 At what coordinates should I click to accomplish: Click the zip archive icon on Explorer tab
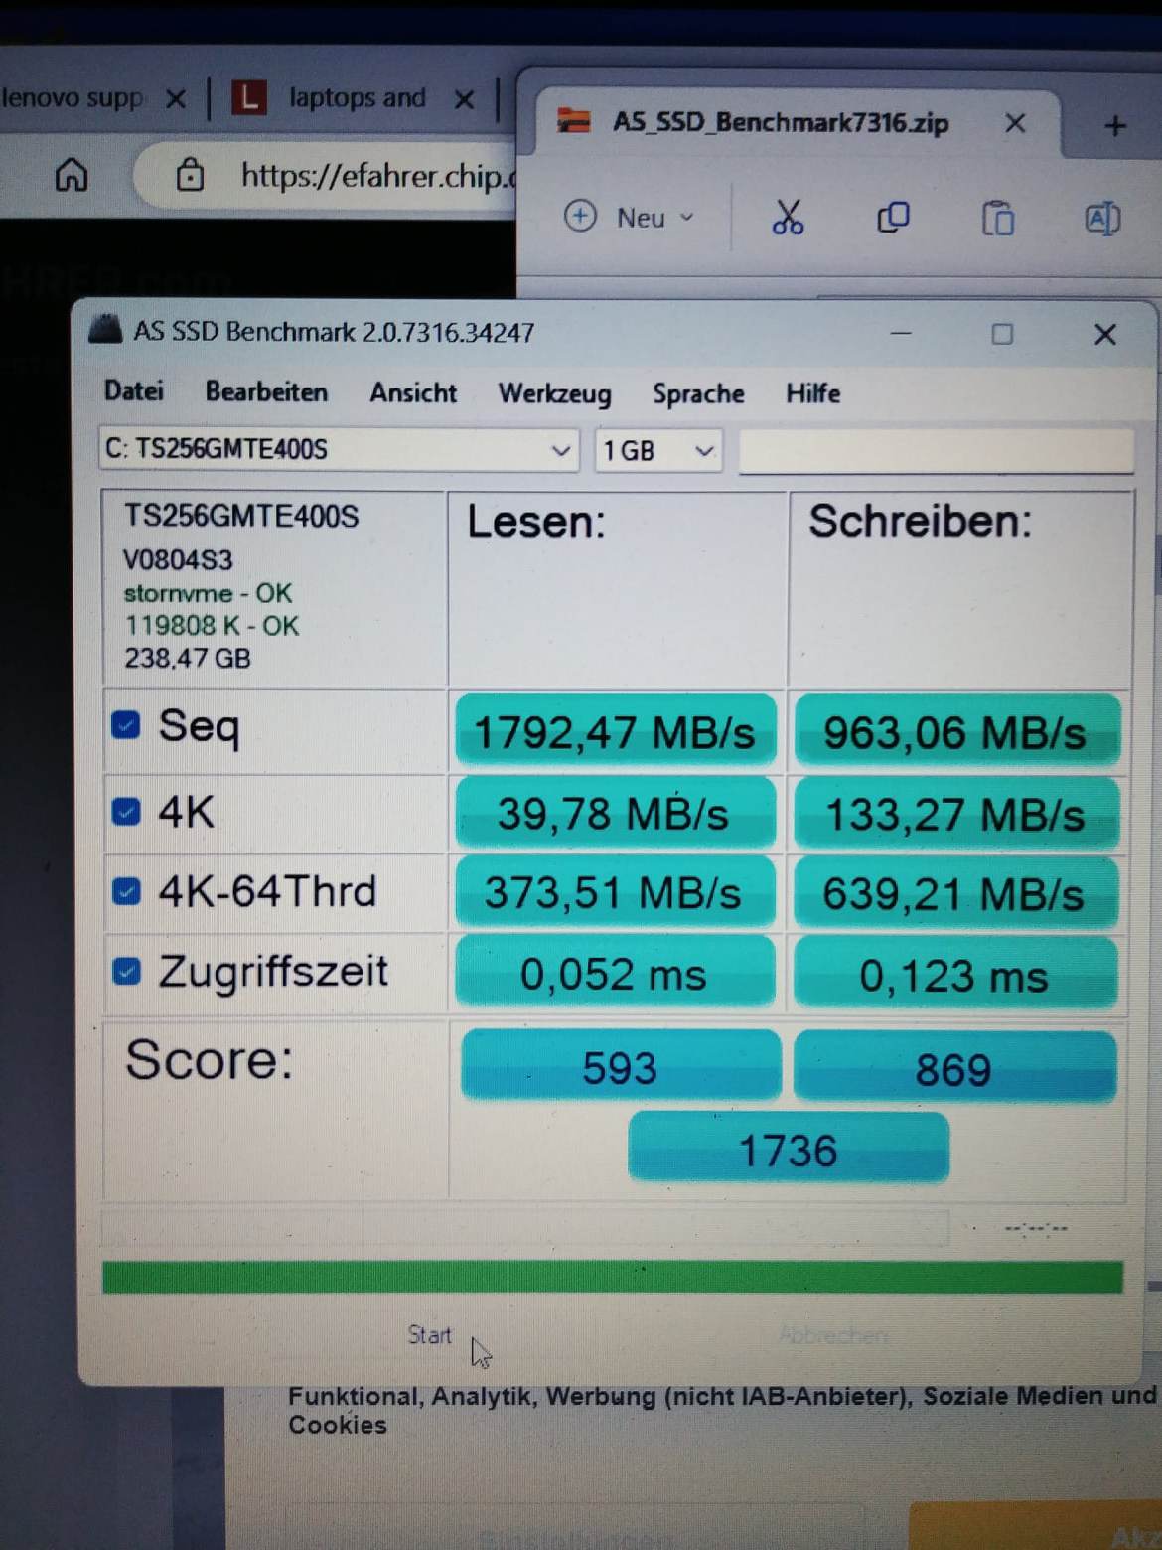pos(574,121)
